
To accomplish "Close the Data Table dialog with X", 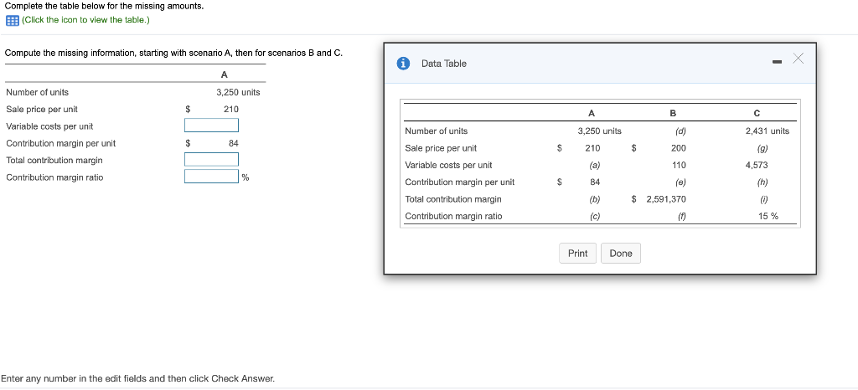I will 799,59.
